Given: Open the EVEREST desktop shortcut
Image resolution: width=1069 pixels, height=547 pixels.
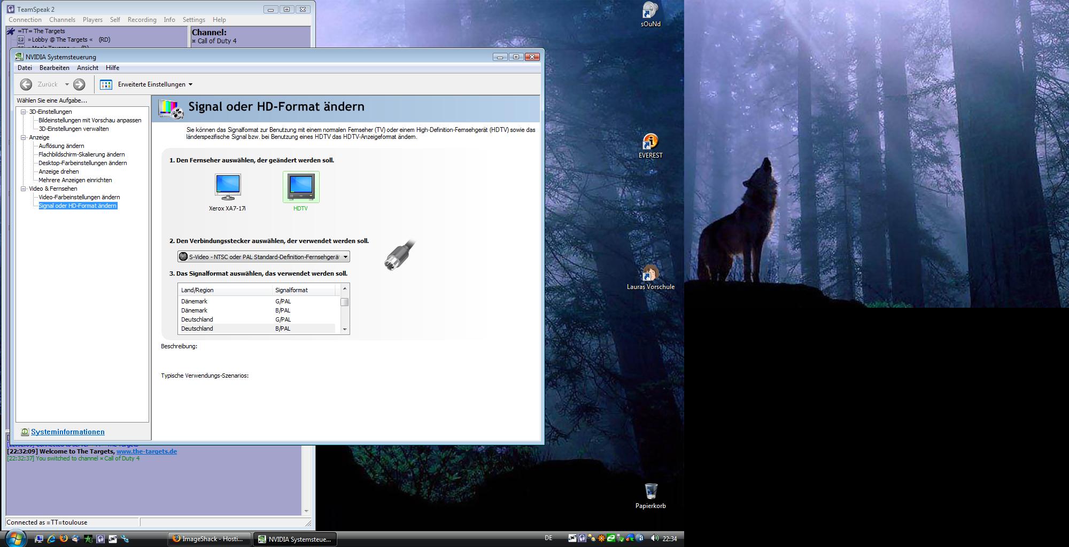Looking at the screenshot, I should [x=650, y=146].
